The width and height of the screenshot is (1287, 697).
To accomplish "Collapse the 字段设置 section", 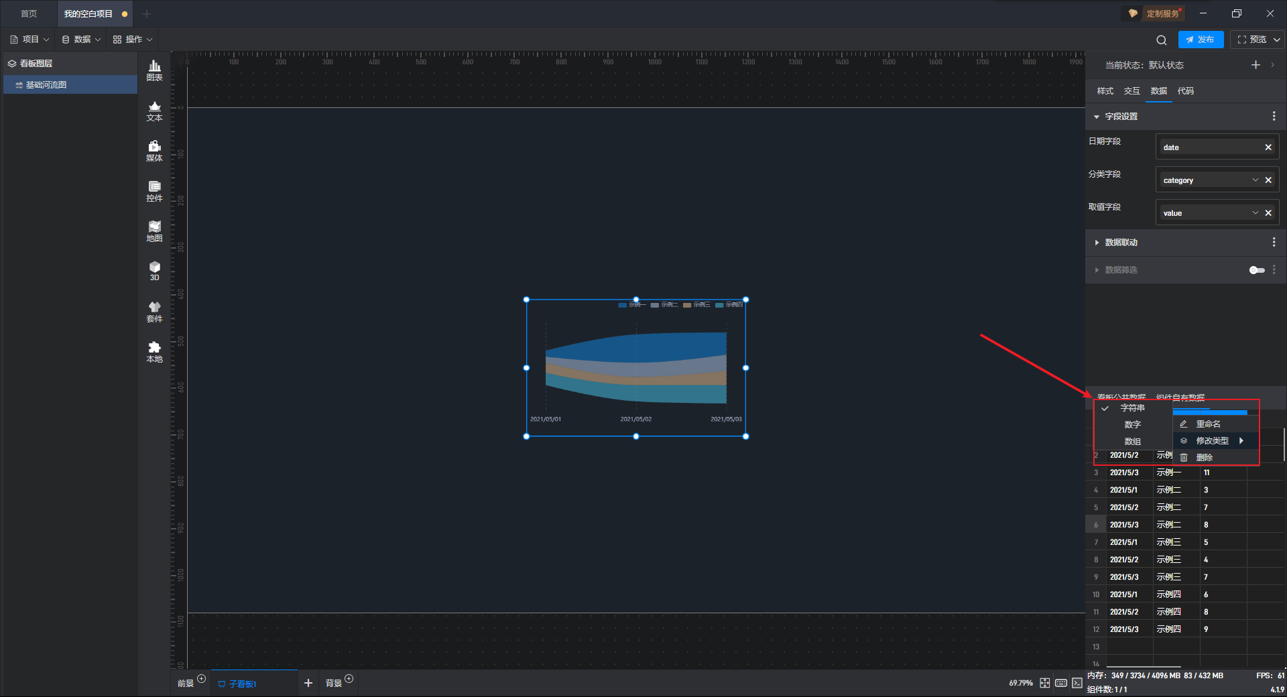I will pos(1097,117).
